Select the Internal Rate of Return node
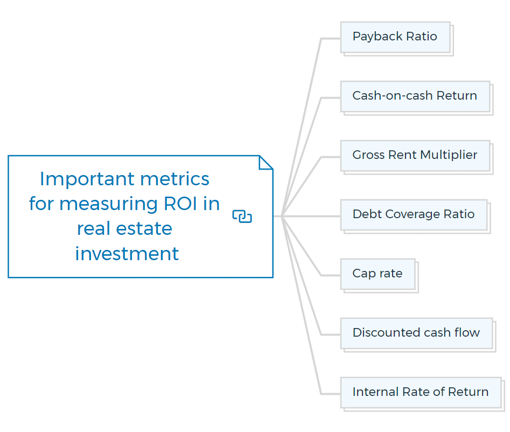The width and height of the screenshot is (510, 432). tap(421, 392)
